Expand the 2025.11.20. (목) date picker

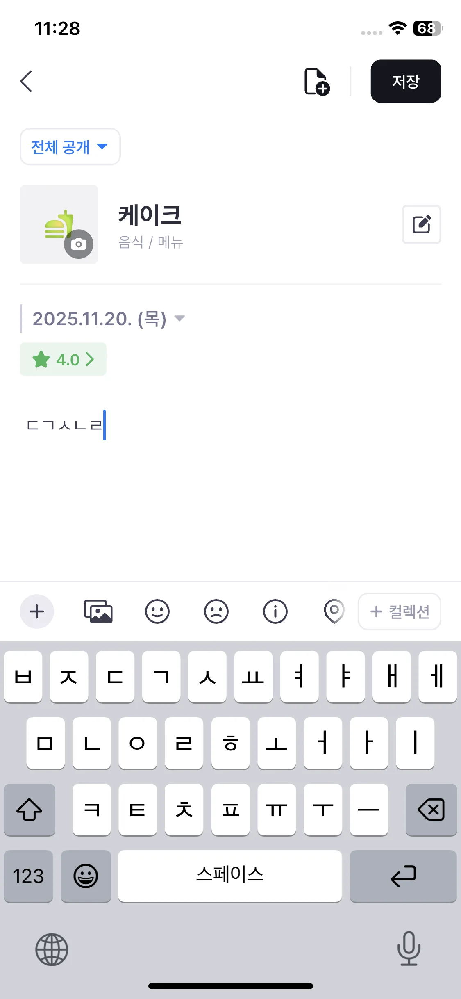pos(109,319)
